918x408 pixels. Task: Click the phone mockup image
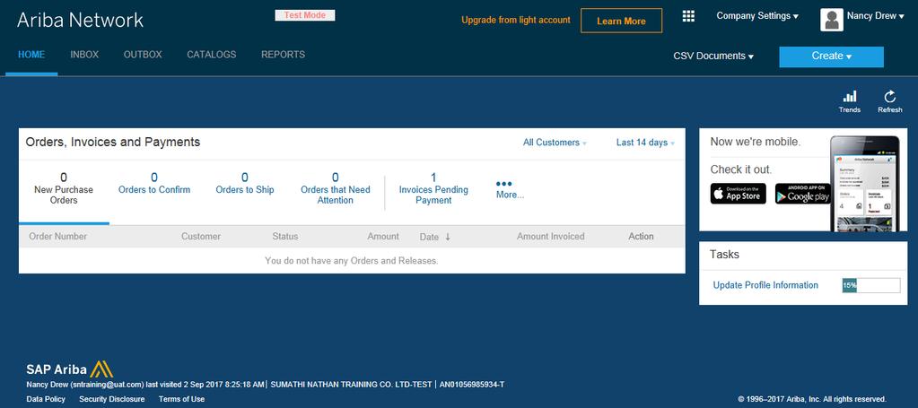tap(864, 183)
